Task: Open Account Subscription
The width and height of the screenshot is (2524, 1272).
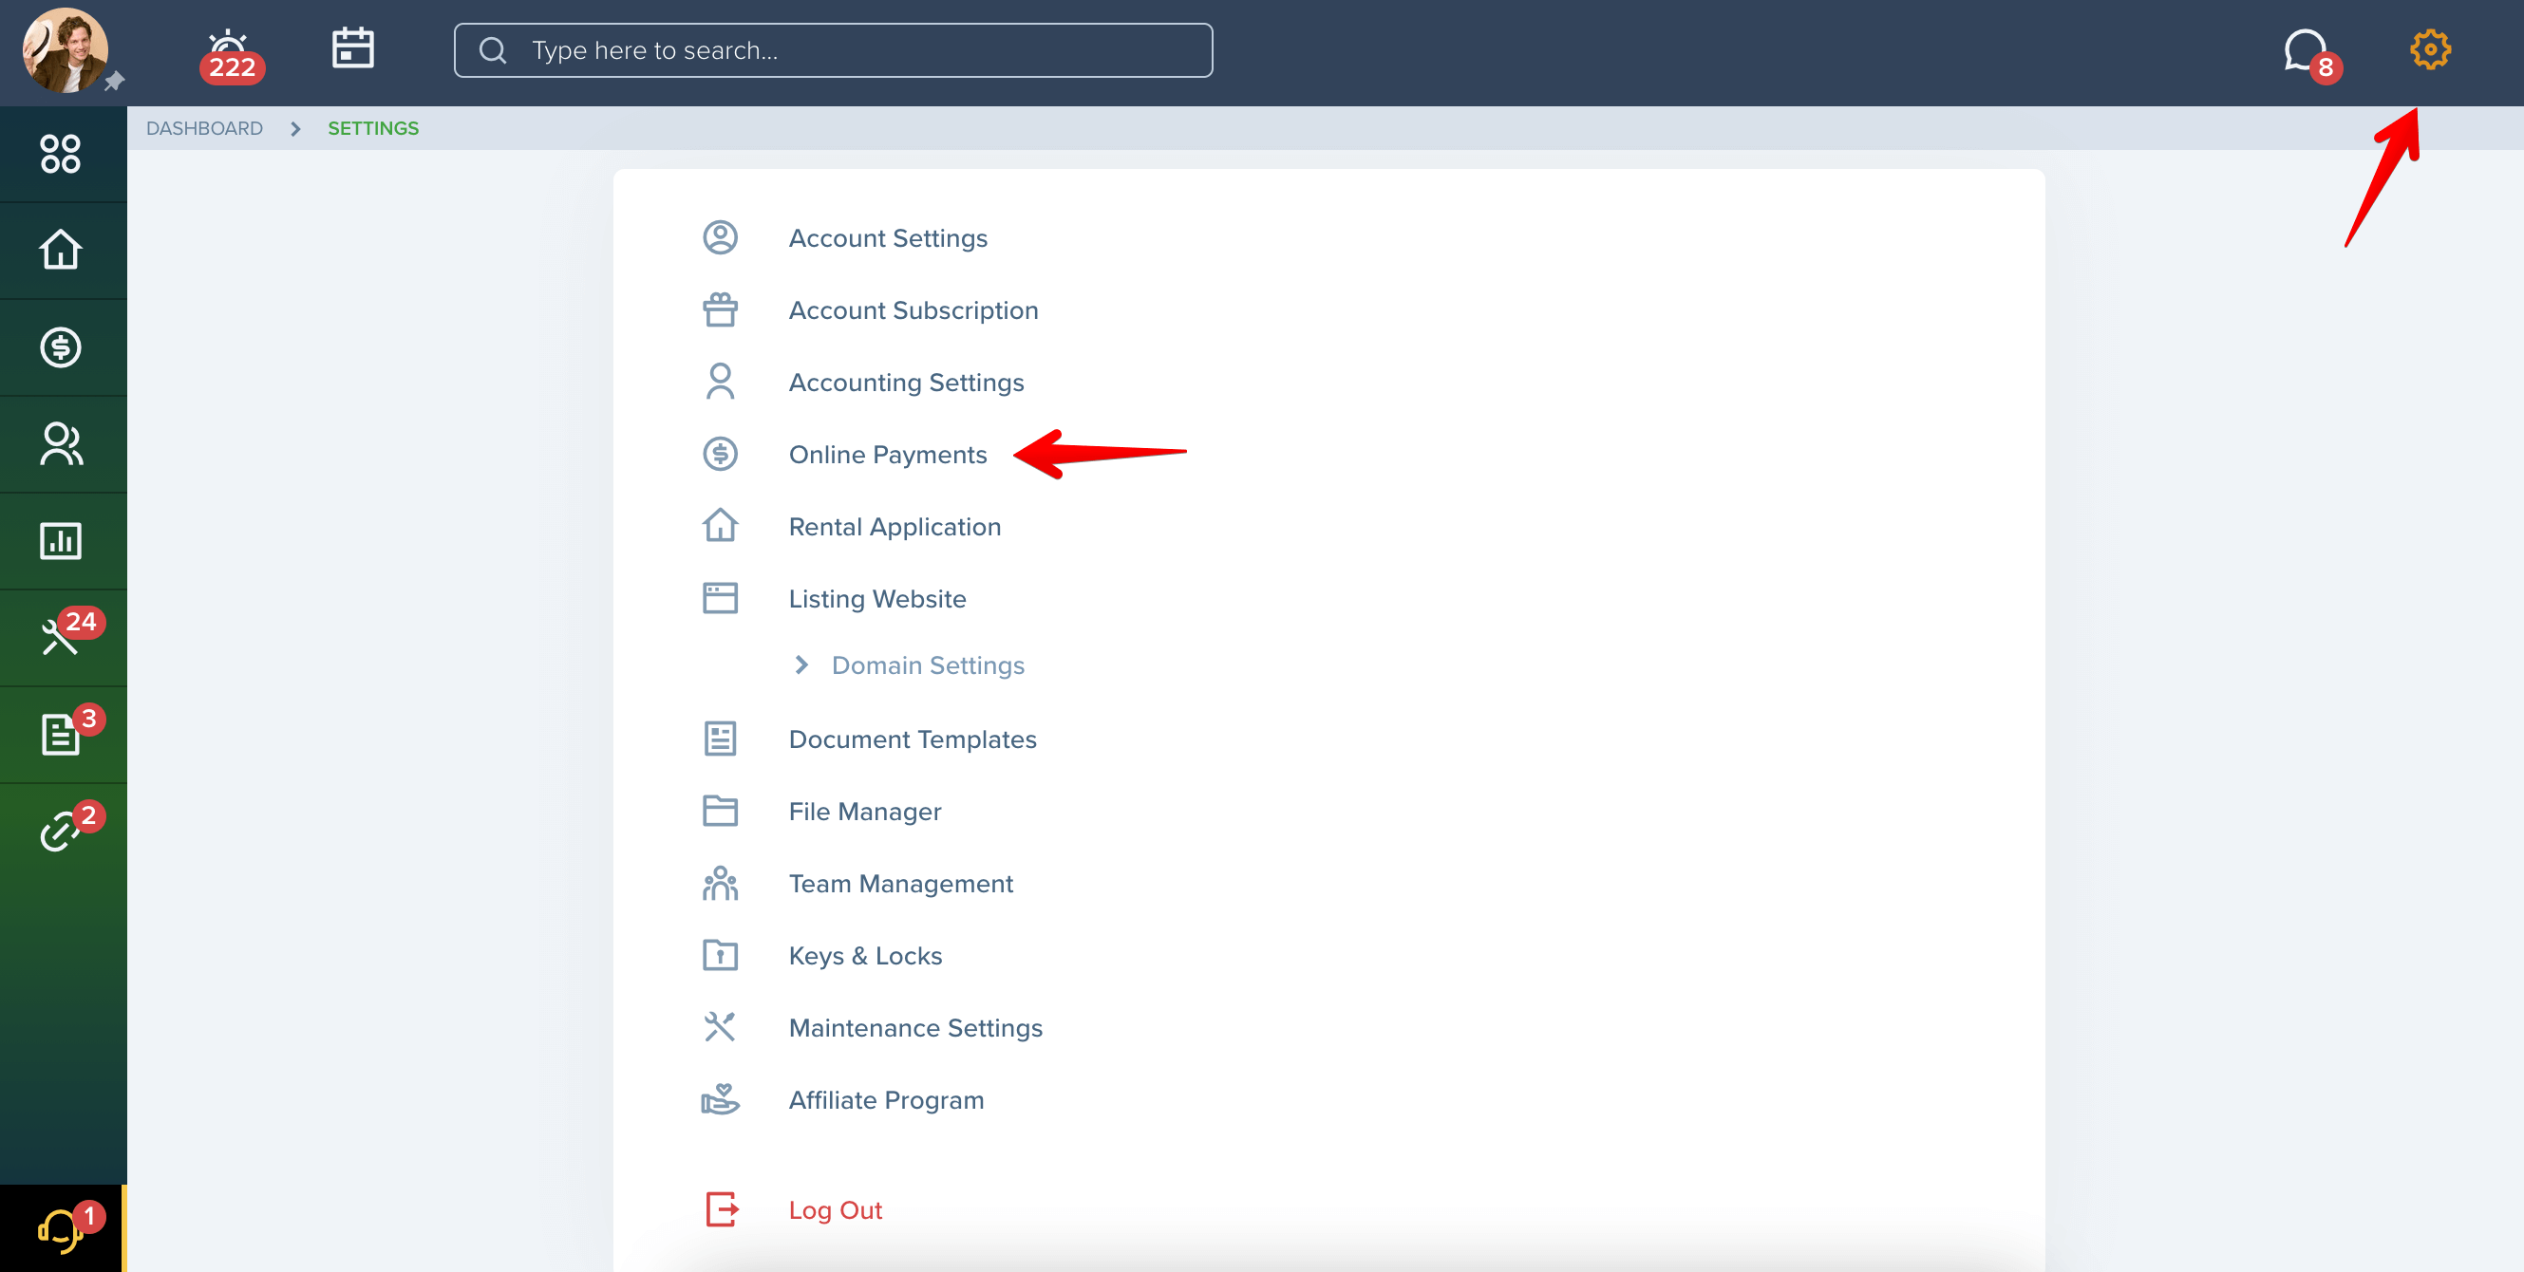Action: pyautogui.click(x=914, y=310)
